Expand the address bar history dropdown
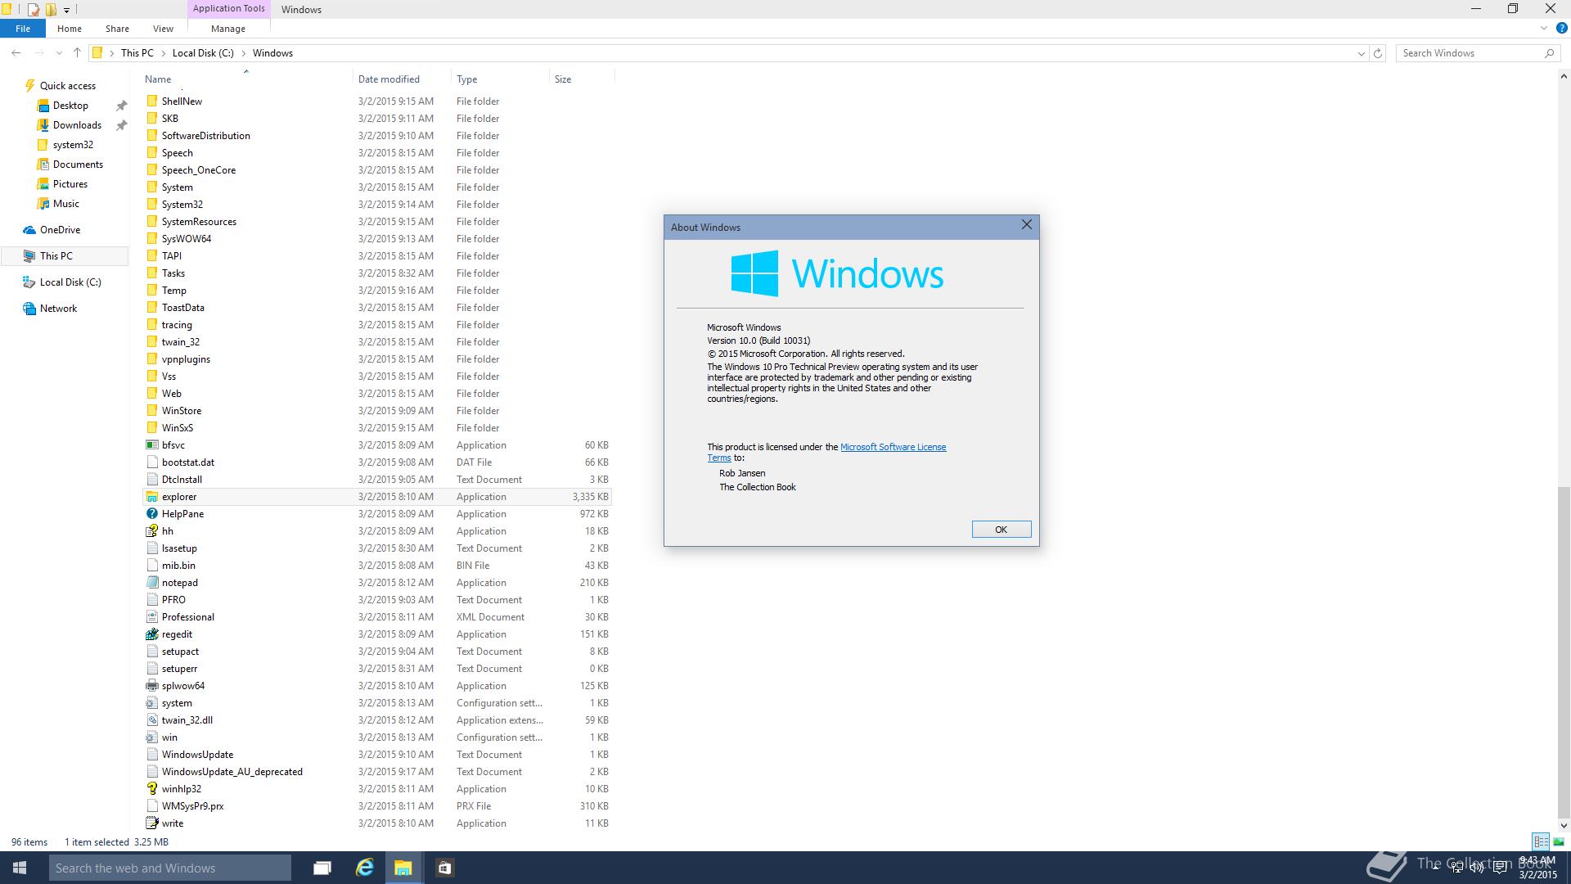The width and height of the screenshot is (1571, 884). [1362, 53]
